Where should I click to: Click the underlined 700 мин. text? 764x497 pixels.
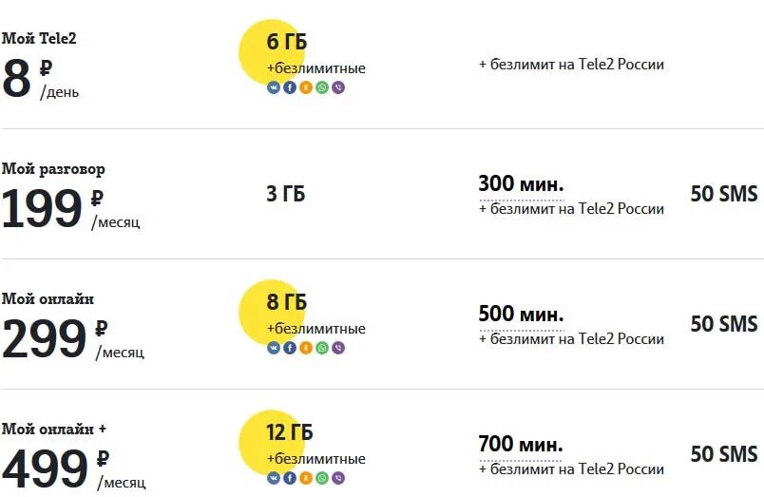pyautogui.click(x=521, y=445)
